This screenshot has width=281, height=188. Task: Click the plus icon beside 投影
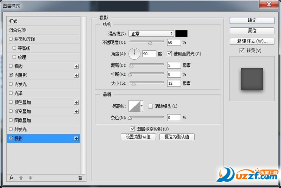[76, 138]
